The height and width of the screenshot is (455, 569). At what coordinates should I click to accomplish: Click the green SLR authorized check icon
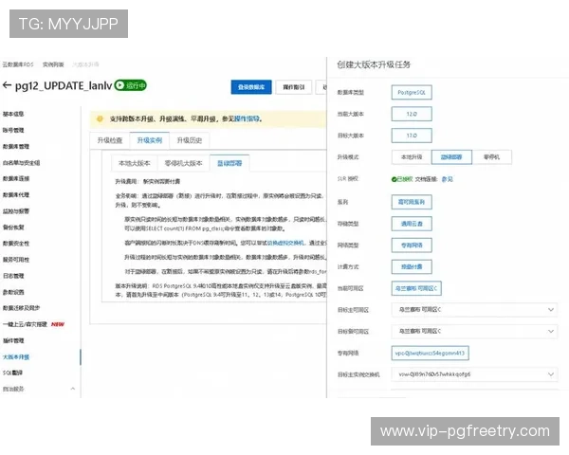pos(395,178)
